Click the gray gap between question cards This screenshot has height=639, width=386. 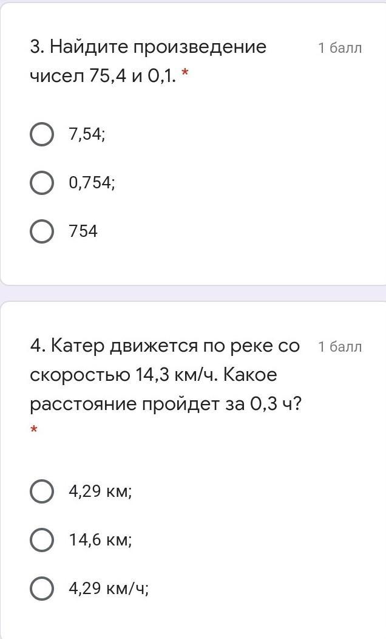(193, 293)
